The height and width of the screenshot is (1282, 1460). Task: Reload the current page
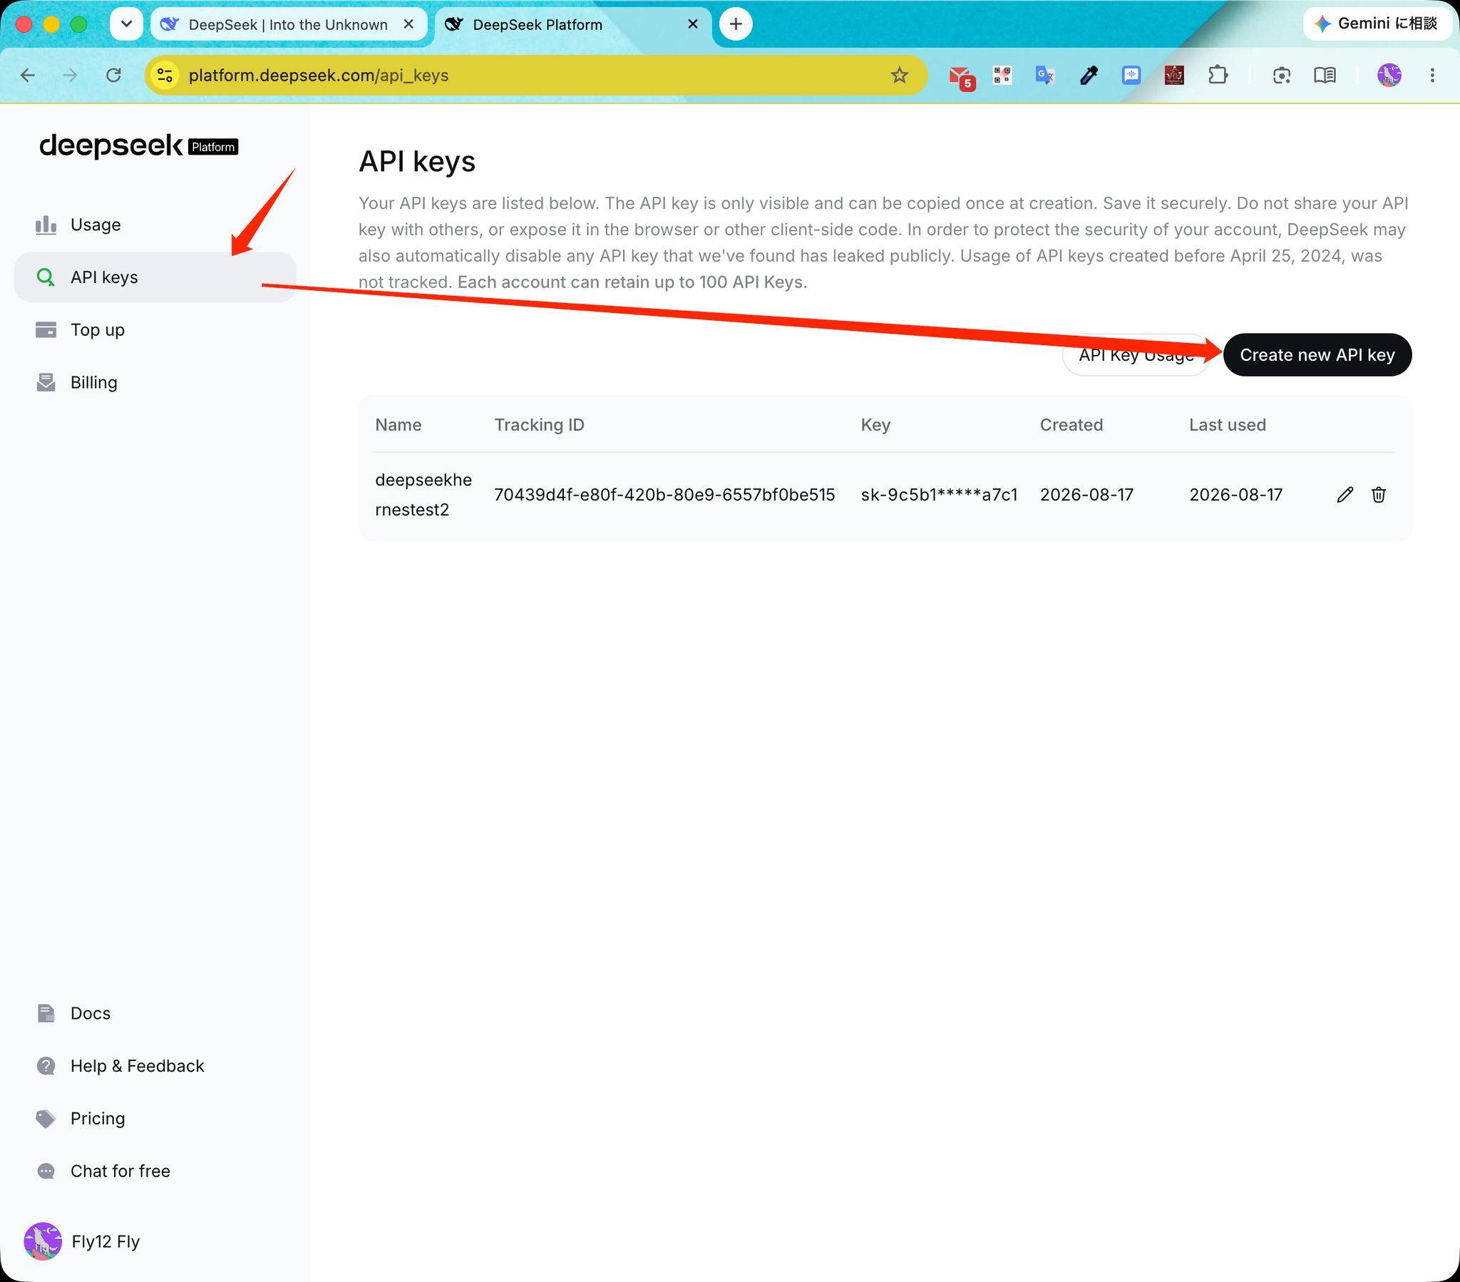pyautogui.click(x=113, y=75)
